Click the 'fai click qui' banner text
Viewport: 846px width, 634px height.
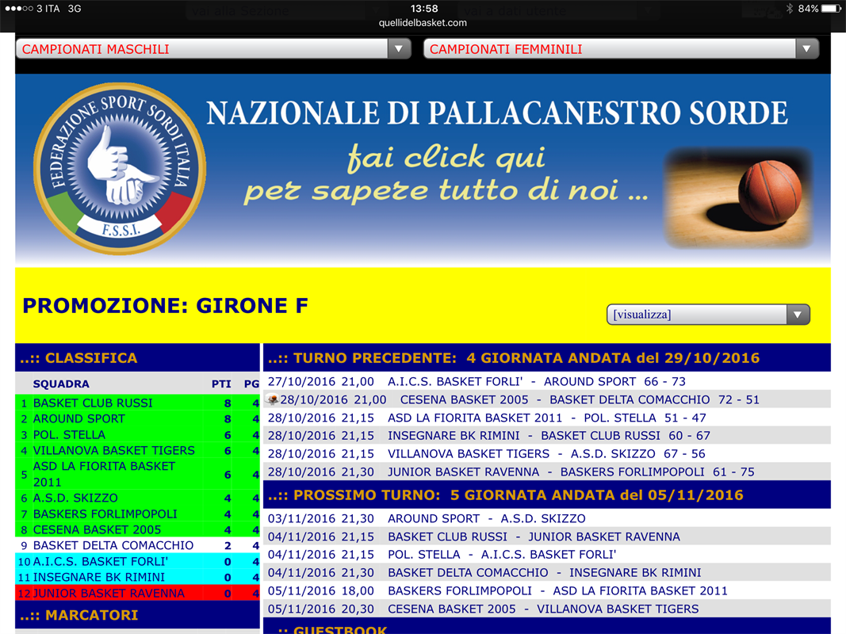[446, 158]
